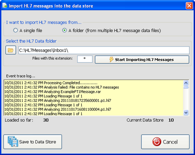Viewport: 195px width, 155px height.
Task: Click the event log scroll up arrow
Action: (186, 83)
